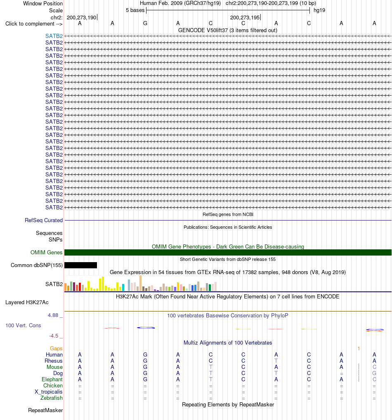Click the orange Gaps label
This screenshot has height=420, width=392.
pos(56,348)
